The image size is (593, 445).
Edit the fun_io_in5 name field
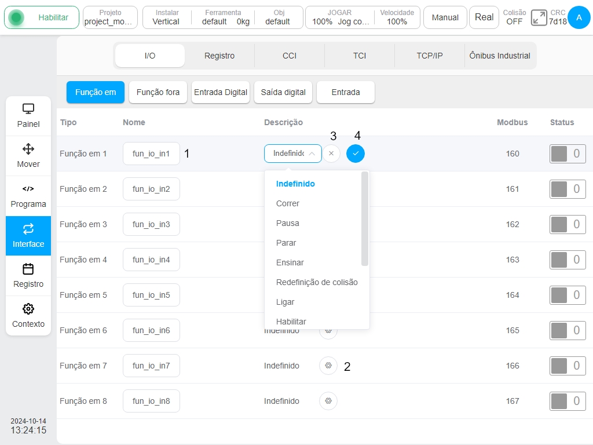click(x=151, y=295)
